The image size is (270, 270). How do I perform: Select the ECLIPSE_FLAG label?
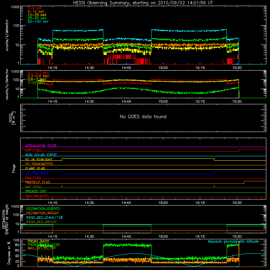(37, 173)
